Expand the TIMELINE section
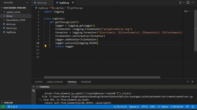The image size is (197, 110). (x=8, y=103)
